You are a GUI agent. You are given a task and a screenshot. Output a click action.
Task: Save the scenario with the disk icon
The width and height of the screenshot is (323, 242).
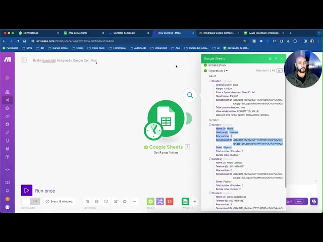click(x=87, y=202)
